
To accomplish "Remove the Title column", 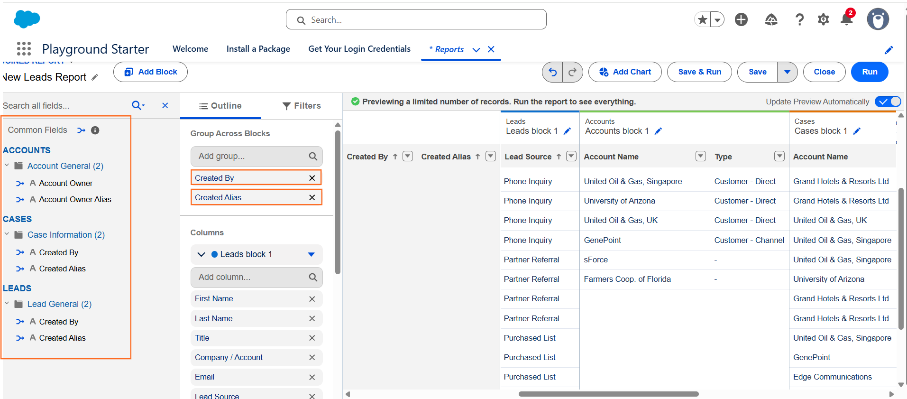I will tap(312, 338).
